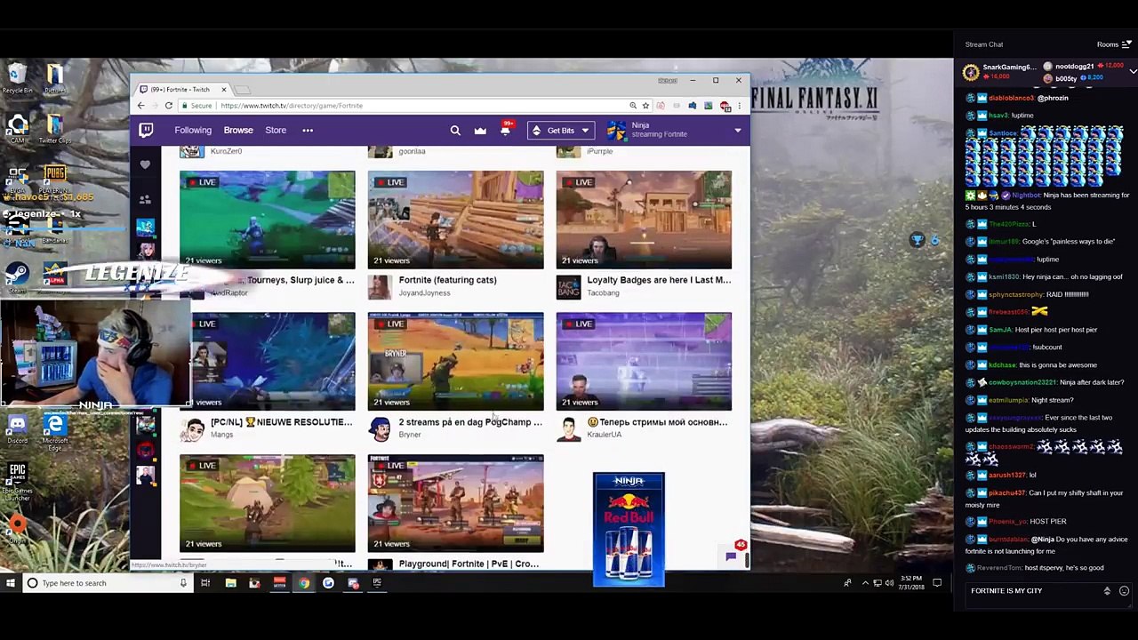Open the Pictures desktop folder
The image size is (1138, 640).
54,78
